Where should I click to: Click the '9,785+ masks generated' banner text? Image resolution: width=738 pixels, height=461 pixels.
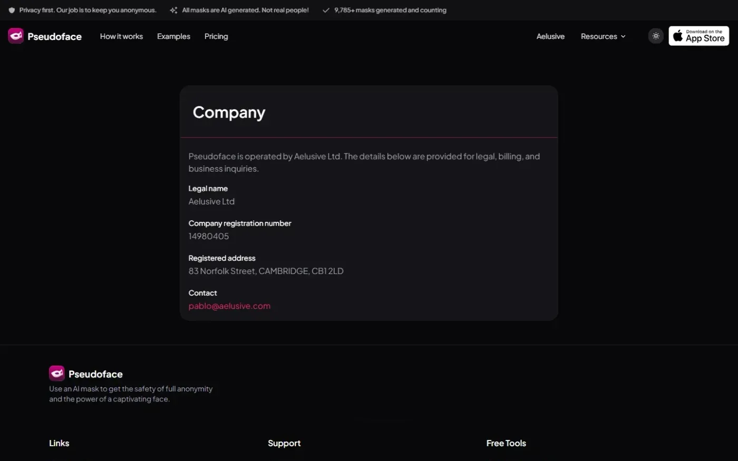(390, 10)
